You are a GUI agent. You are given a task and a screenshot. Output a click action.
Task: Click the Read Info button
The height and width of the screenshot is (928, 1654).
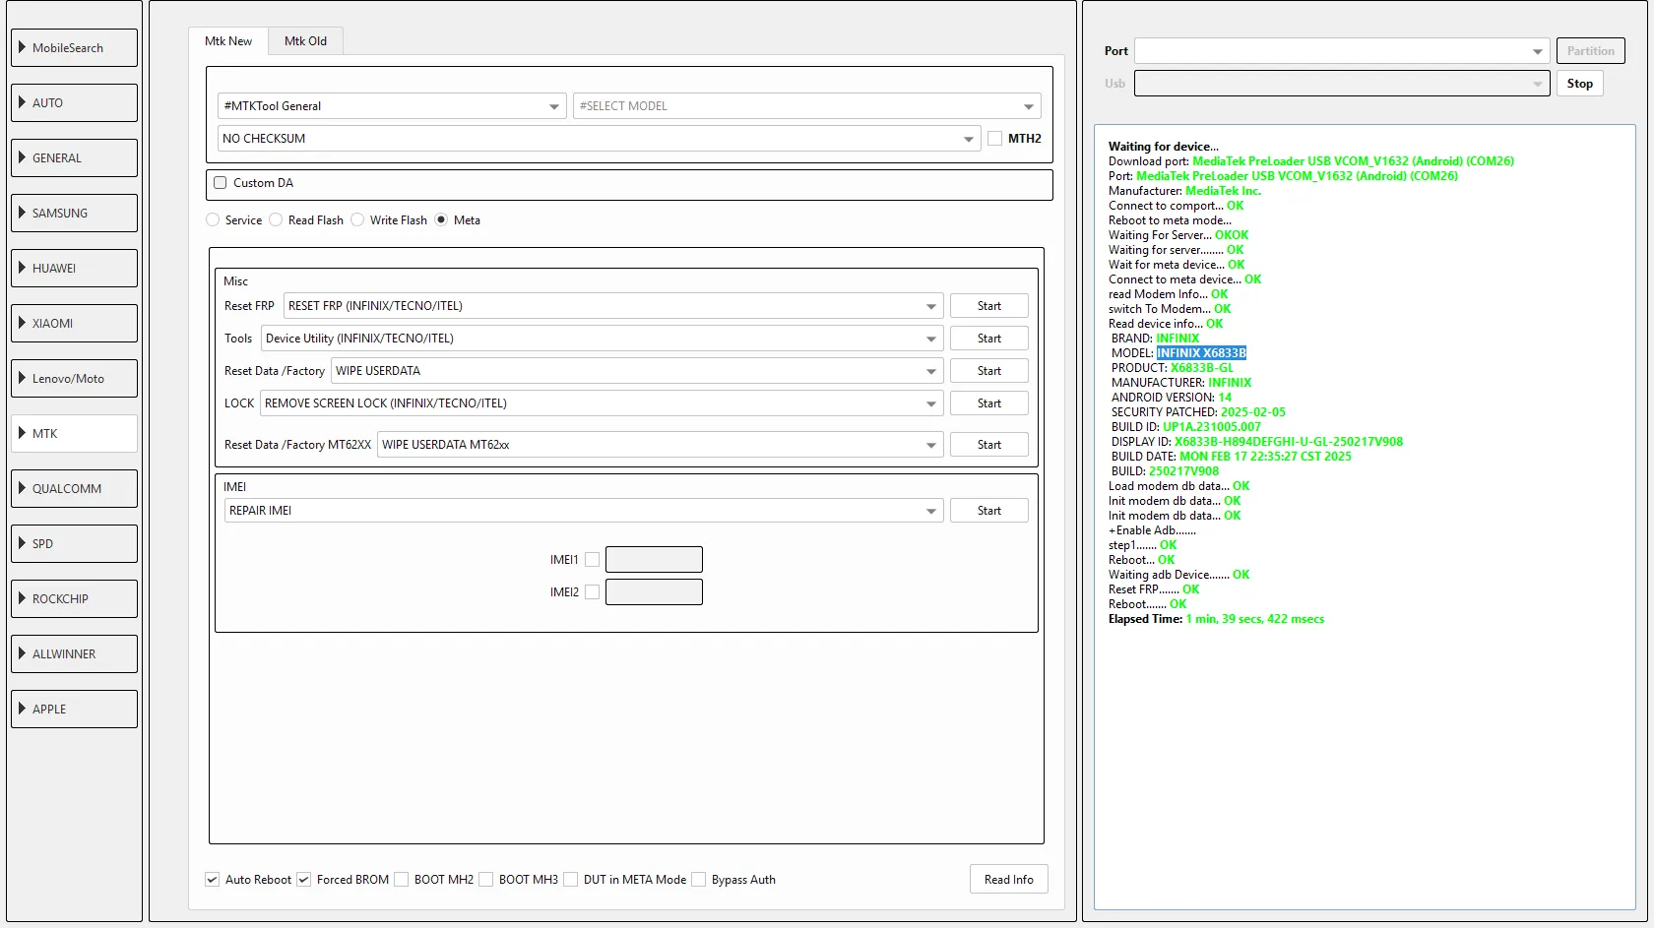(x=1008, y=880)
